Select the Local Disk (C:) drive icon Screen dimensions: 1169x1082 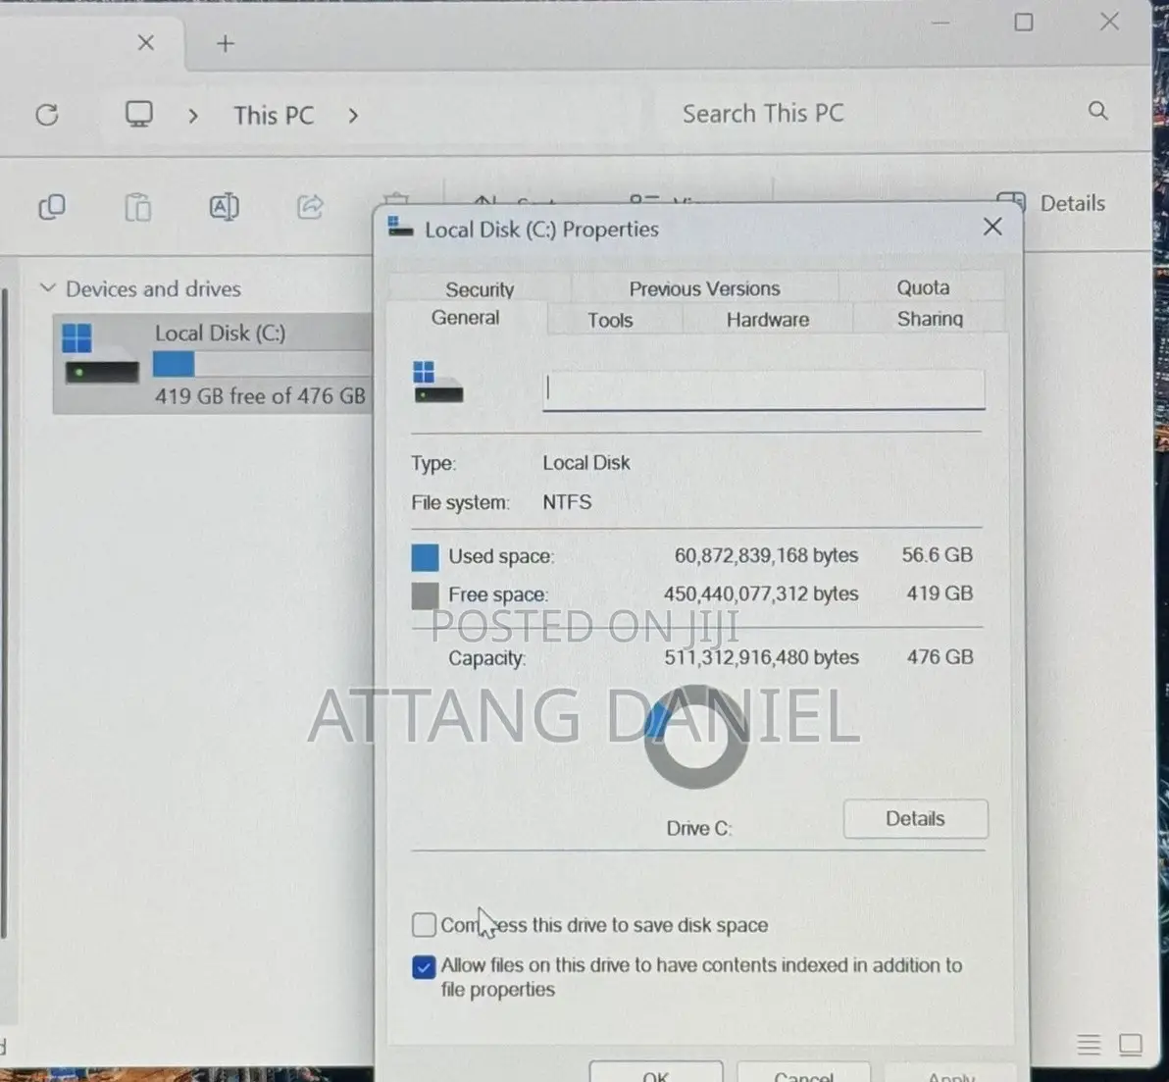[x=101, y=353]
